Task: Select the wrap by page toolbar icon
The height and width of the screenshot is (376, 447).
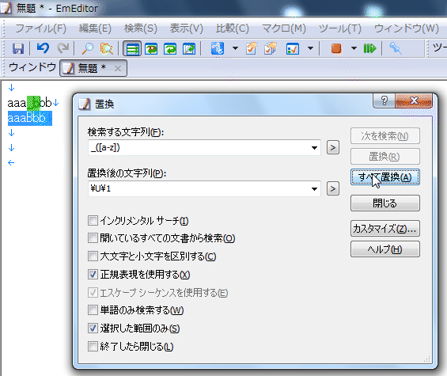Action: 189,48
